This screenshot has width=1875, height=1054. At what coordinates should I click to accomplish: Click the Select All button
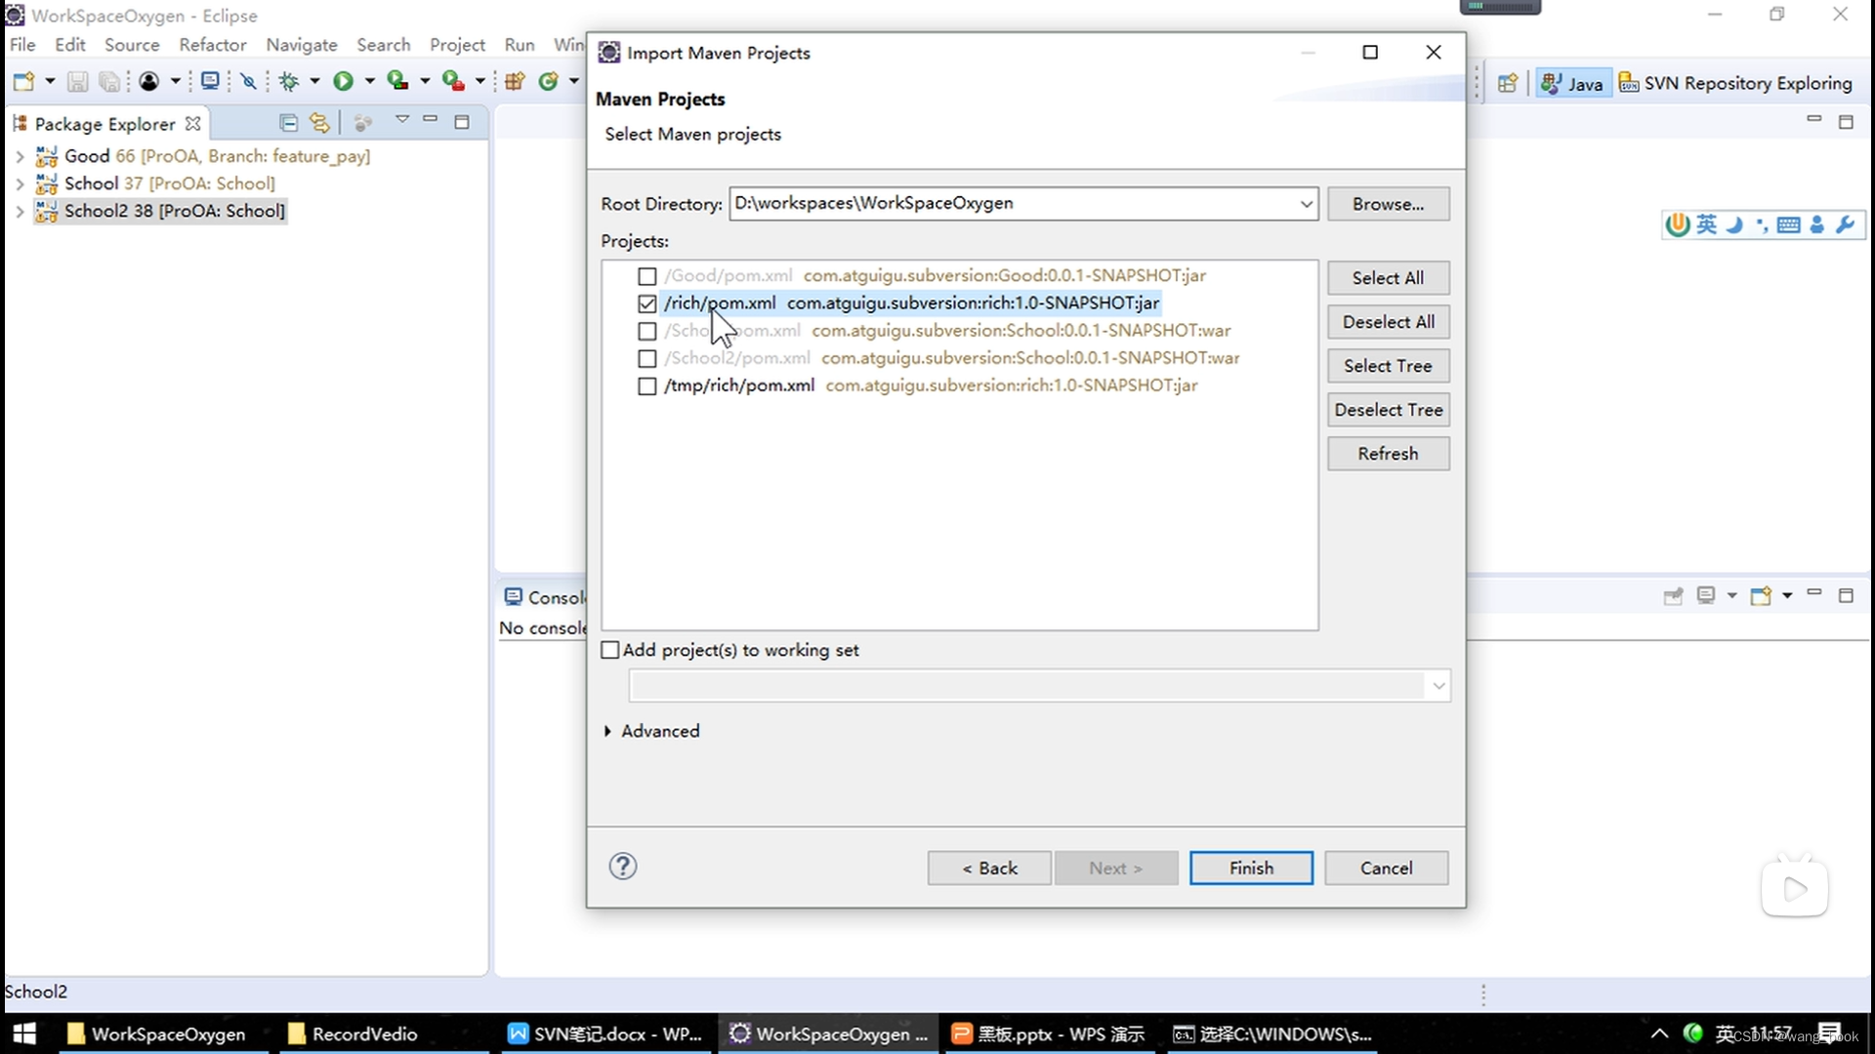[x=1388, y=278]
